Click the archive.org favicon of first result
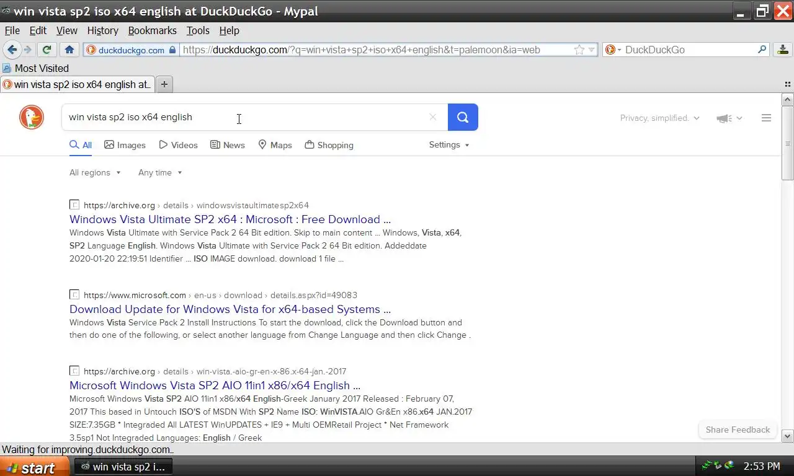This screenshot has width=794, height=476. (x=74, y=205)
